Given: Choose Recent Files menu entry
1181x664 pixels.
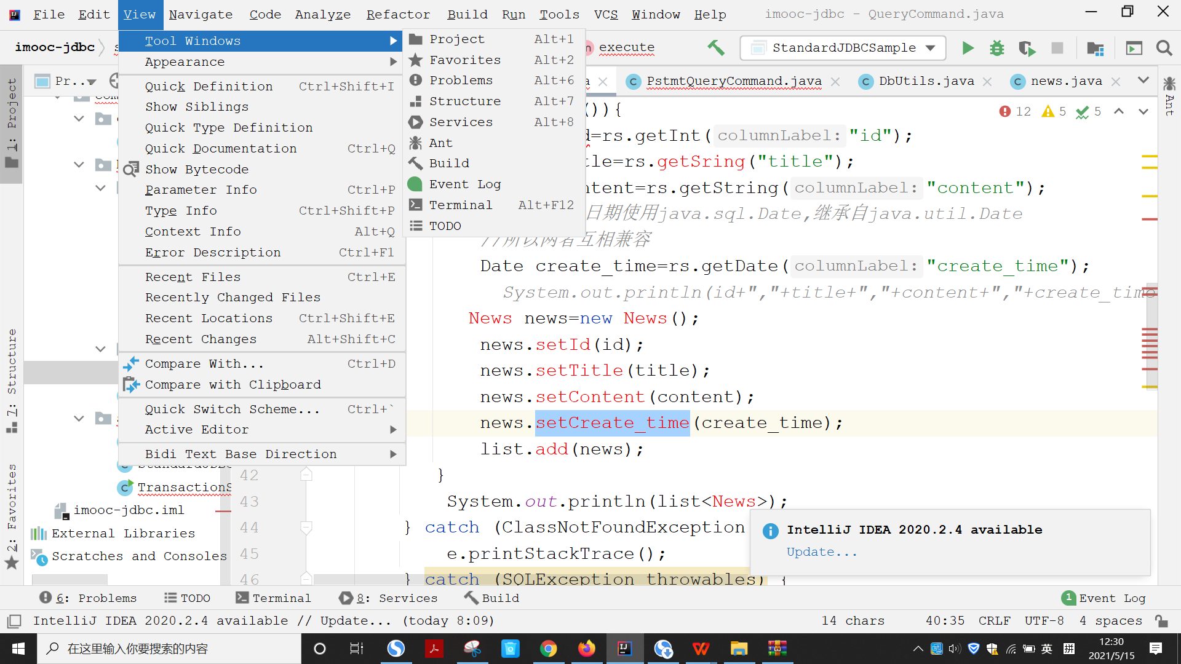Looking at the screenshot, I should [x=262, y=277].
